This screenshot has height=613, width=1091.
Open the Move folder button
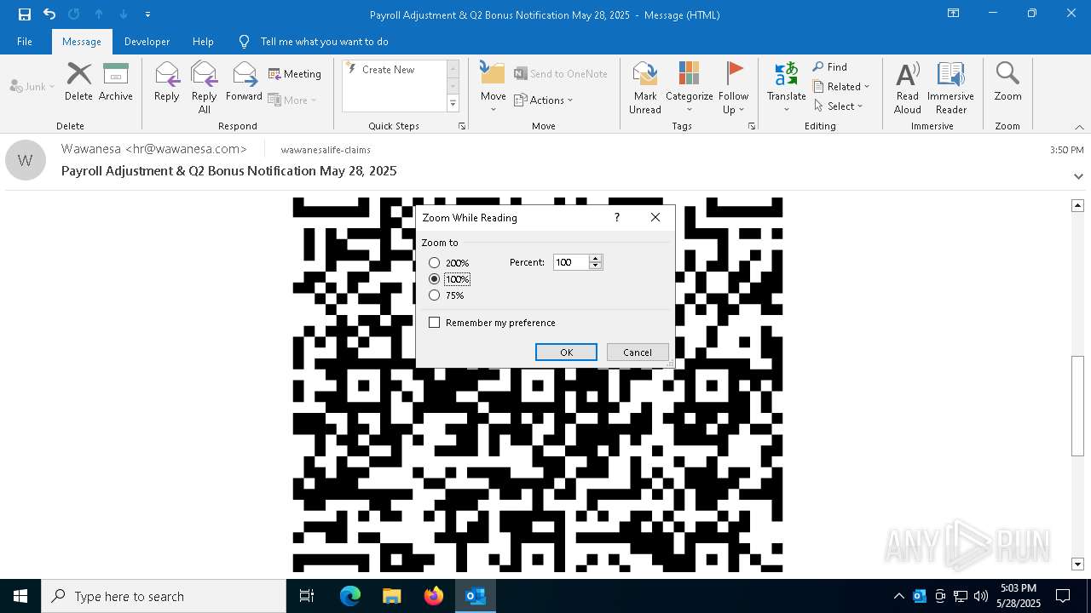(494, 88)
